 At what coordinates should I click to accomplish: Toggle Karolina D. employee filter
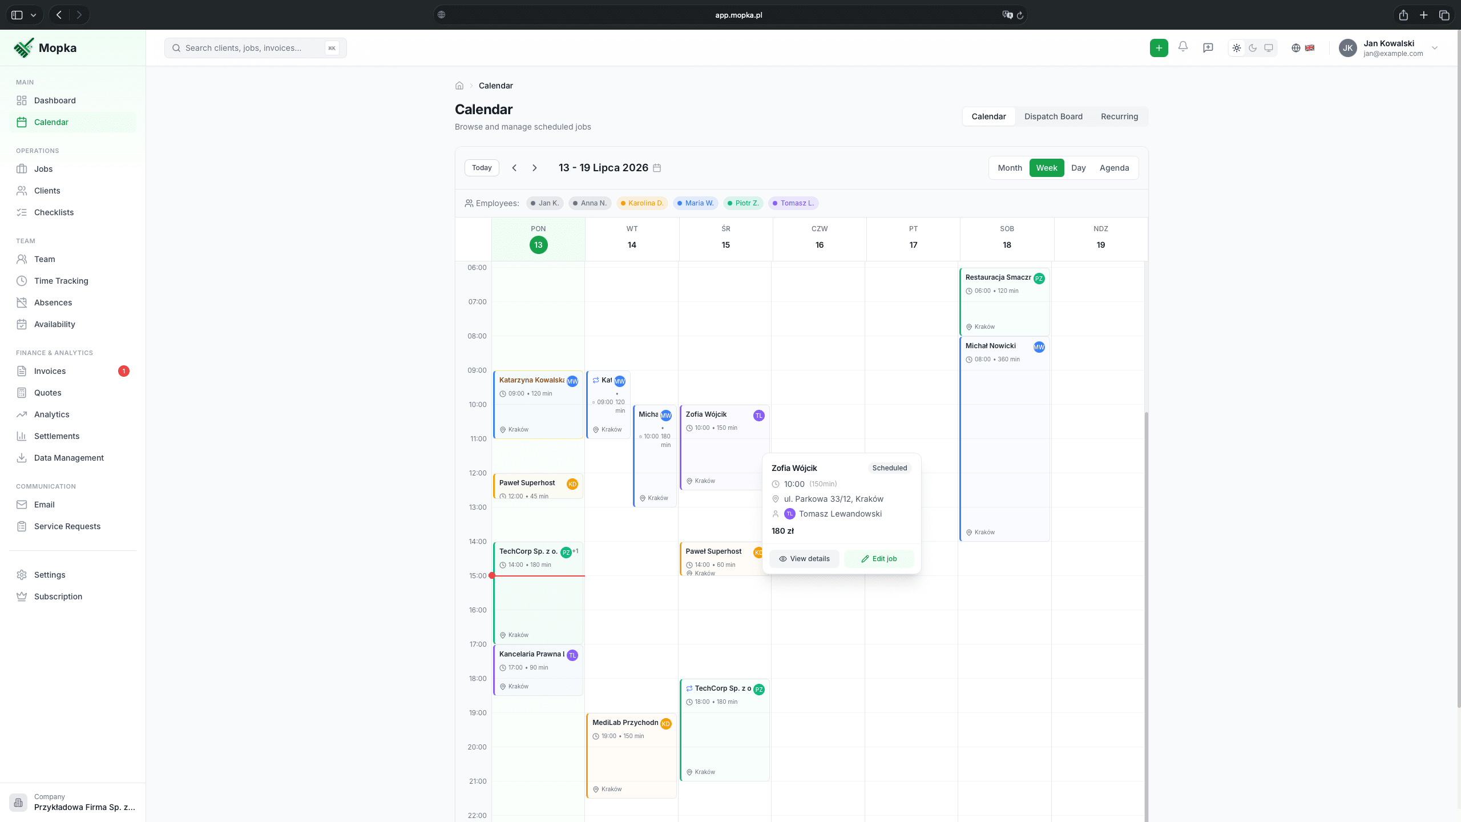coord(642,203)
